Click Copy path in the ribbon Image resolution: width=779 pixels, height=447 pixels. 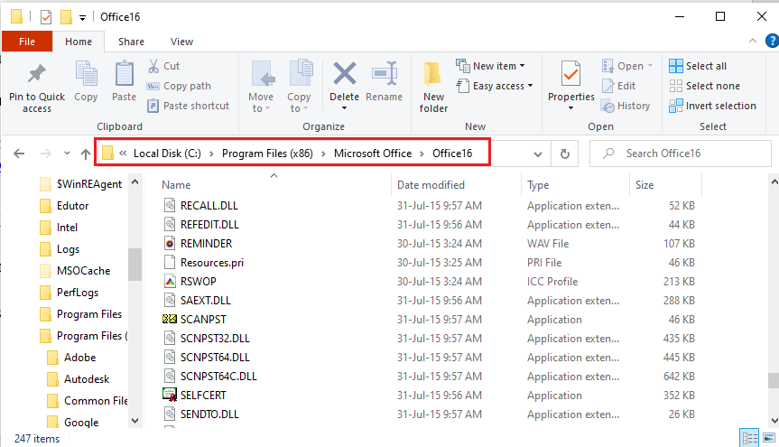(180, 86)
